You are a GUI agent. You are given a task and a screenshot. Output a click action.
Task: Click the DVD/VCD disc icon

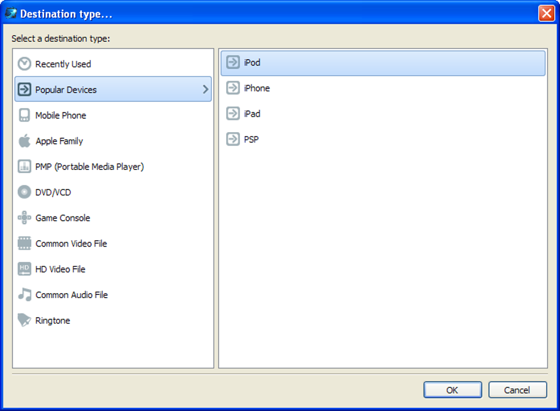click(24, 192)
